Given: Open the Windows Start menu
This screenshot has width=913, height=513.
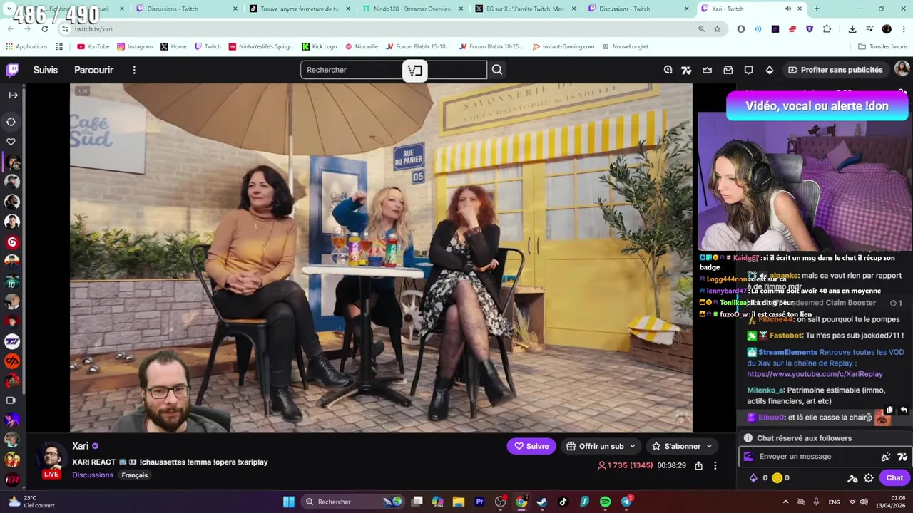Looking at the screenshot, I should (x=288, y=502).
